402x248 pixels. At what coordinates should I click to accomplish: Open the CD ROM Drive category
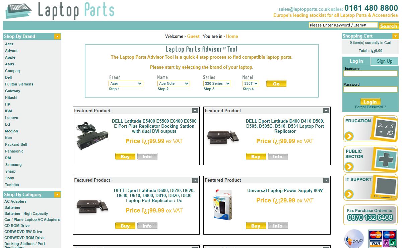[x=17, y=226]
